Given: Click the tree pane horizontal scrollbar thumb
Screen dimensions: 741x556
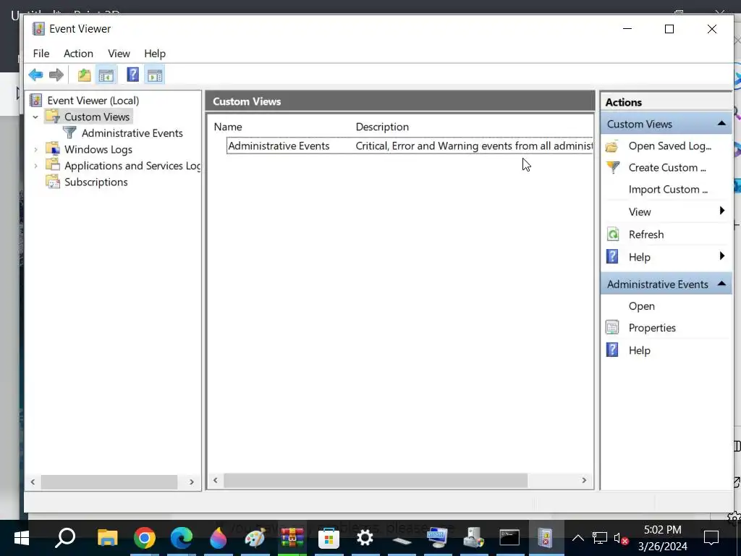Looking at the screenshot, I should point(109,481).
